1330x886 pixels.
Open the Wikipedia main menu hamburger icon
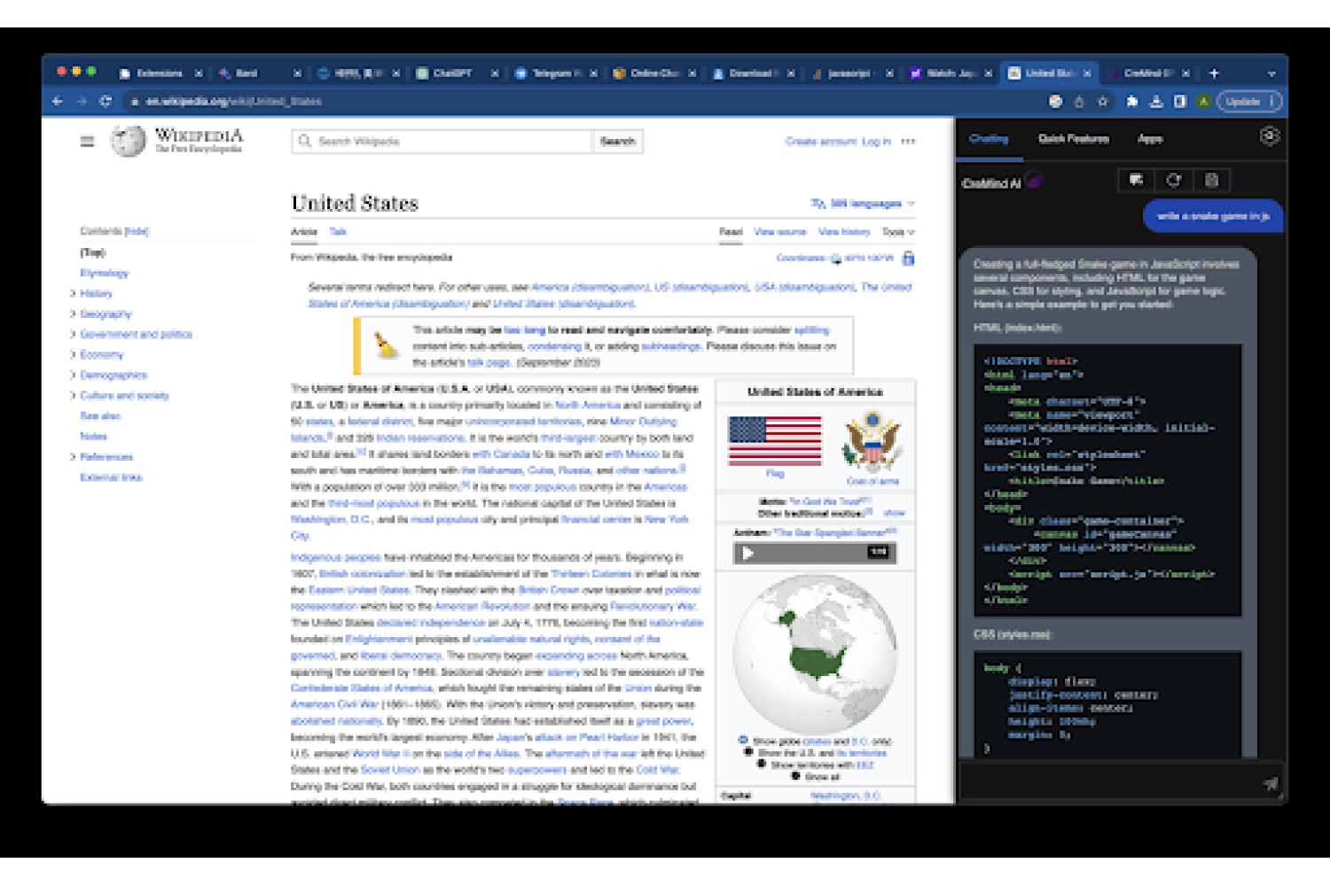pos(87,141)
